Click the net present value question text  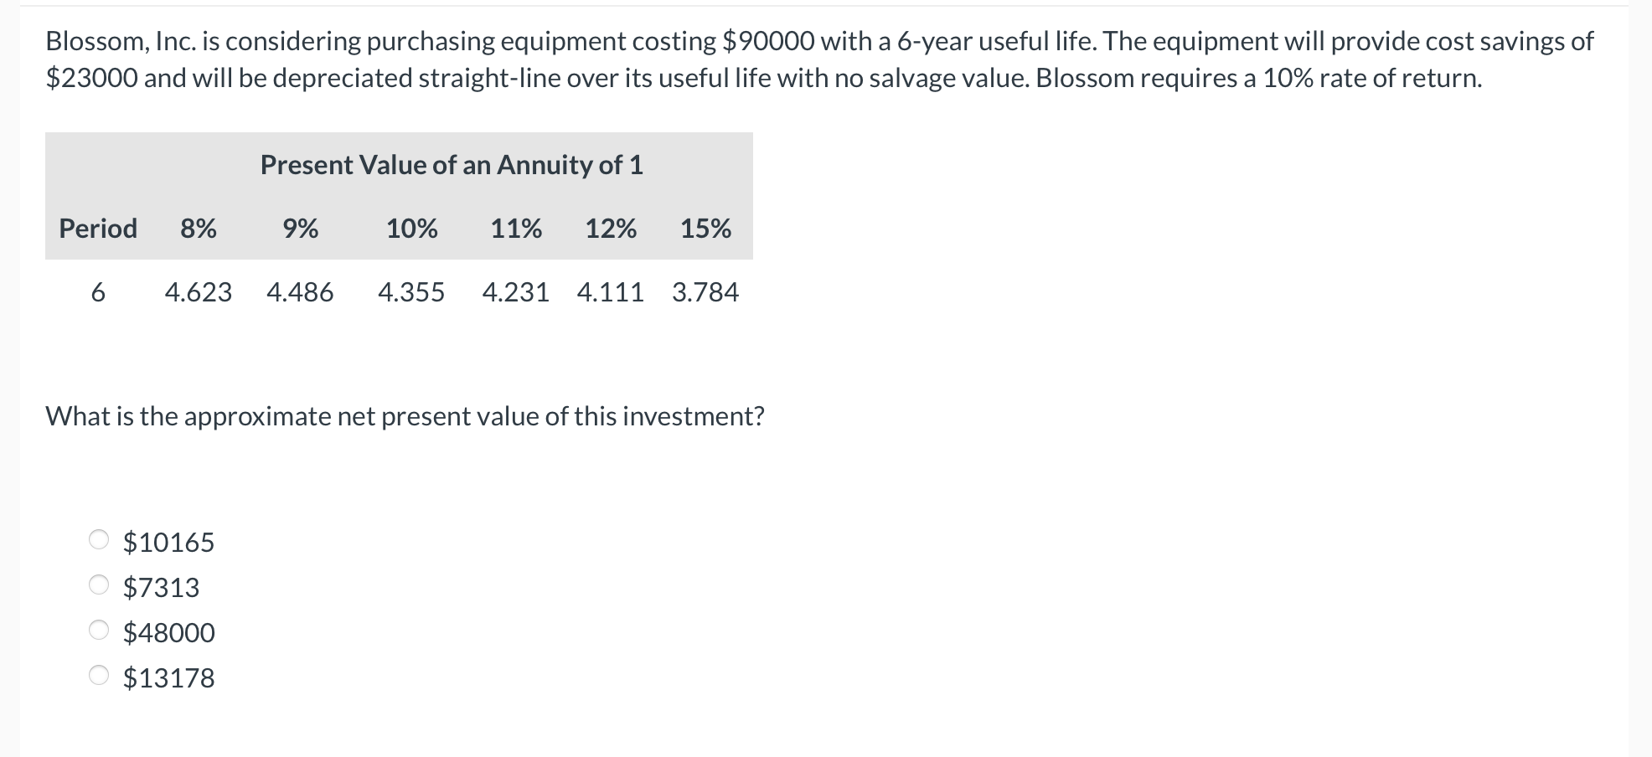[x=405, y=415]
